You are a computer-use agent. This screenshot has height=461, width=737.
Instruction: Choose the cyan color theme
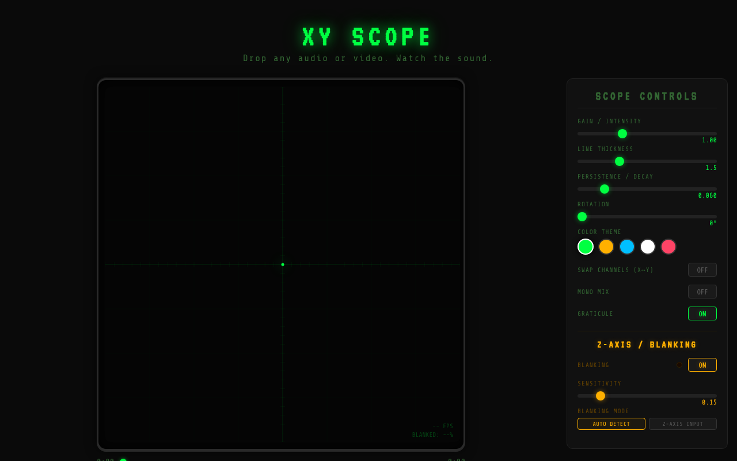pyautogui.click(x=627, y=247)
